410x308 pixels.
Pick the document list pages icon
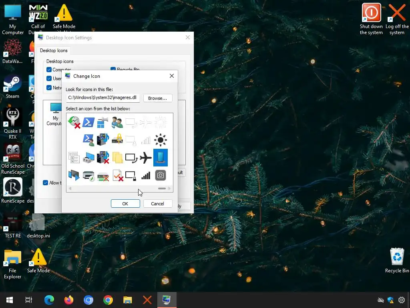[x=74, y=158]
